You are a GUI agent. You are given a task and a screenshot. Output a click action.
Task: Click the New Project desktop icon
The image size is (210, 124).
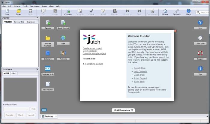tap(48, 84)
